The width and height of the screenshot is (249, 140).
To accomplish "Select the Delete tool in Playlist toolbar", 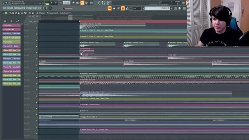I will tap(16, 13).
